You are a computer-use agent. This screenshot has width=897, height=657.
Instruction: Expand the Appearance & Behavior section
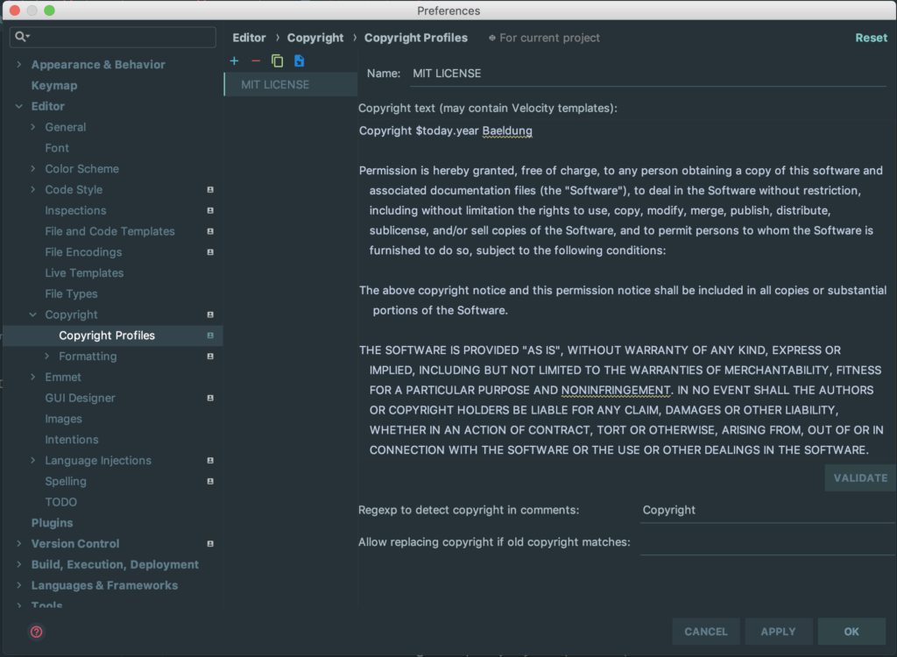pos(18,64)
